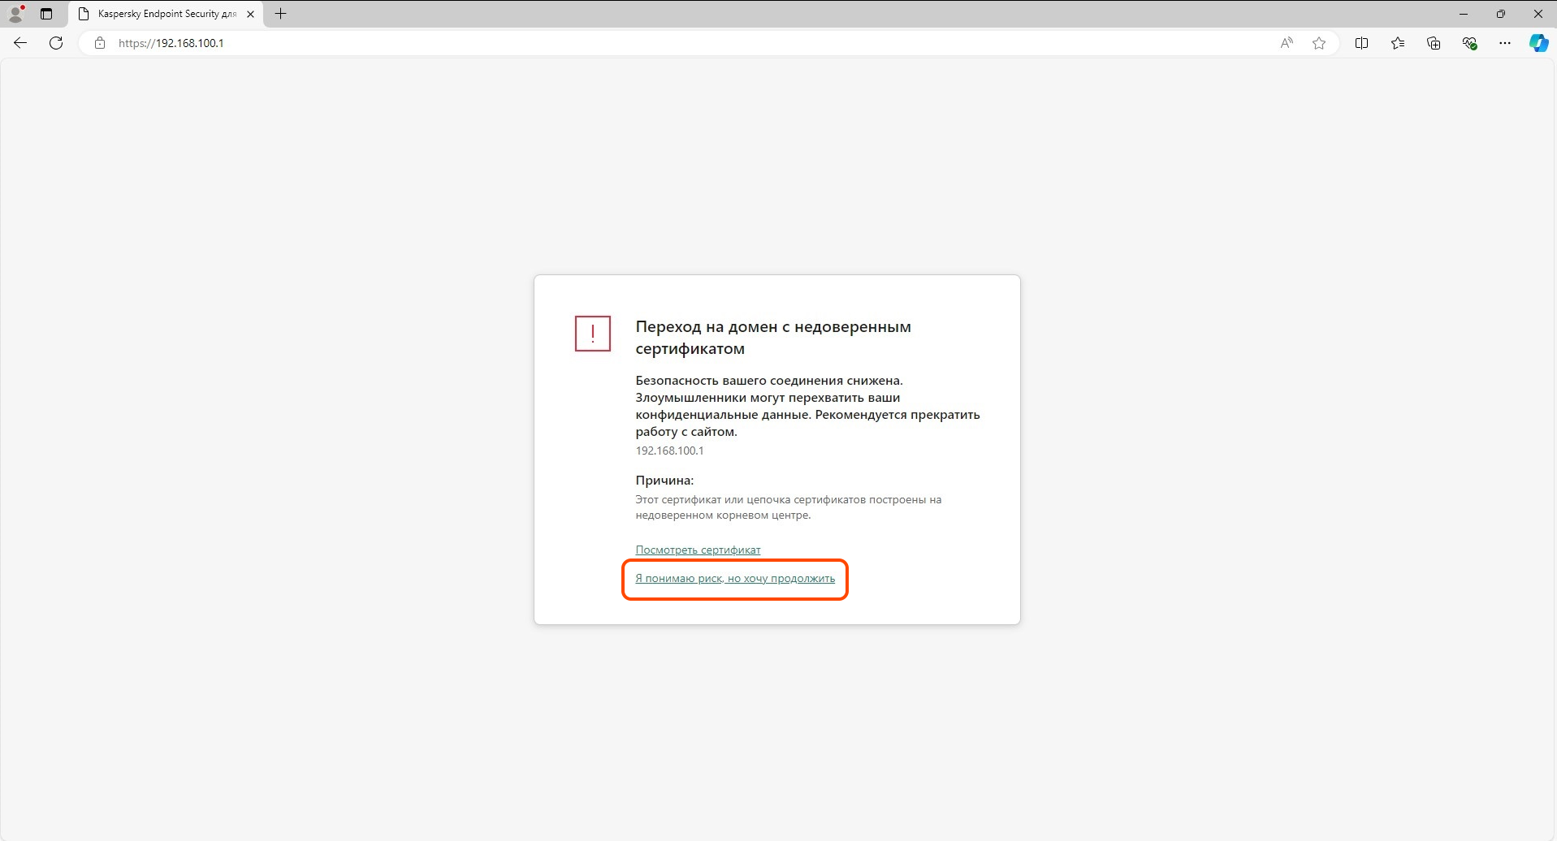Image resolution: width=1557 pixels, height=841 pixels.
Task: Open the Browser essentials heart icon
Action: point(1469,43)
